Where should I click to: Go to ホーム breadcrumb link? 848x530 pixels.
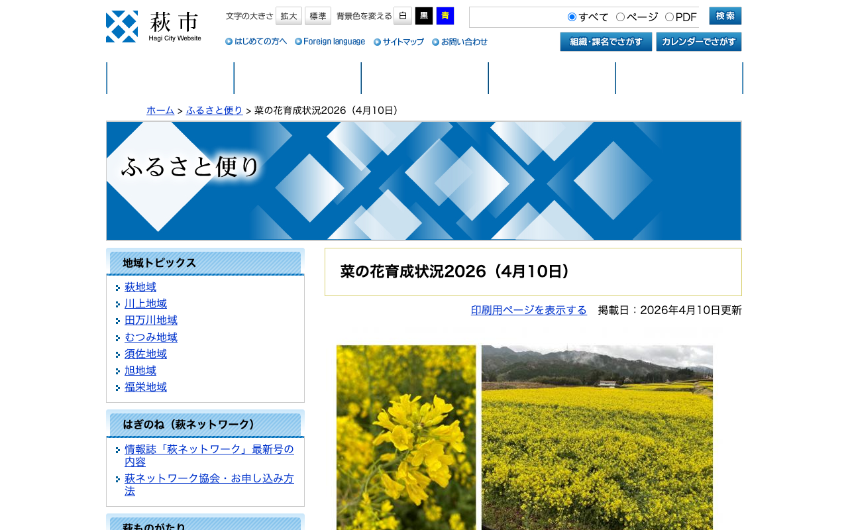[160, 111]
